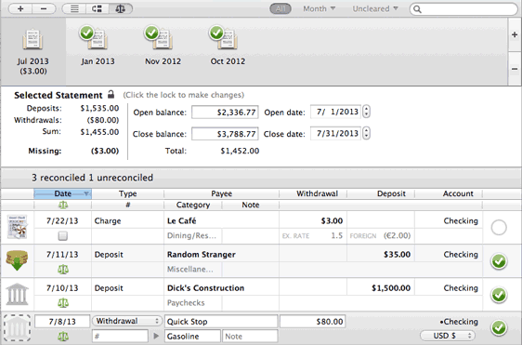Select the Jan 2013 statement
This screenshot has width=522, height=345.
(98, 46)
